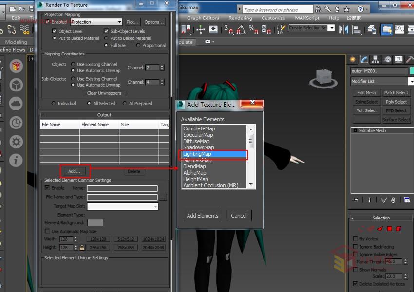414x292 pixels.
Task: Open the Layer Manager icon
Action: tap(372, 29)
